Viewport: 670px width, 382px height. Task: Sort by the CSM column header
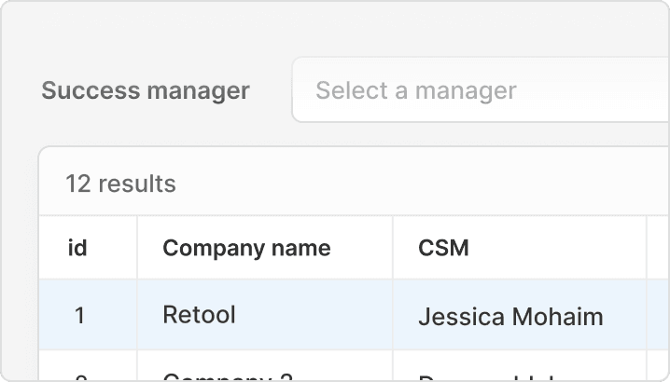tap(443, 248)
